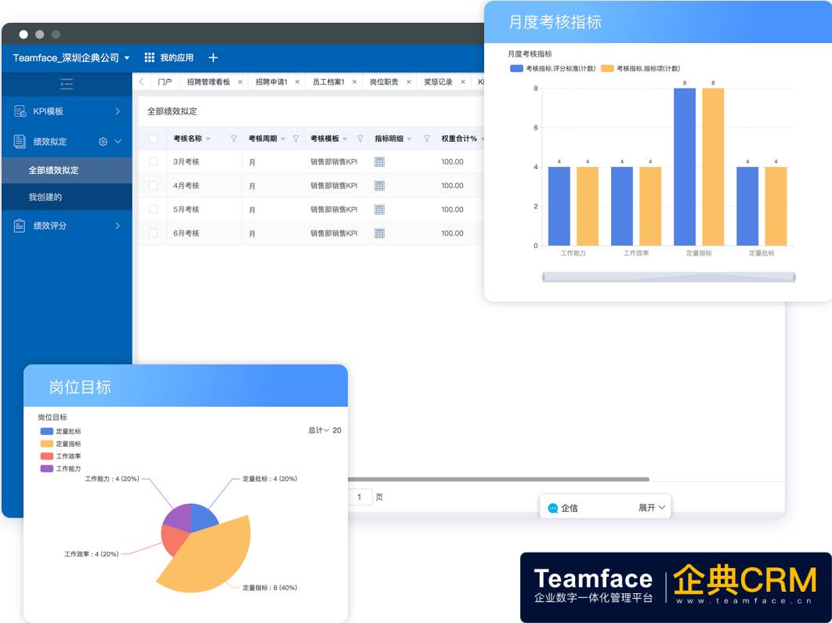
Task: Select the checkbox on 6月考核 row
Action: 152,233
